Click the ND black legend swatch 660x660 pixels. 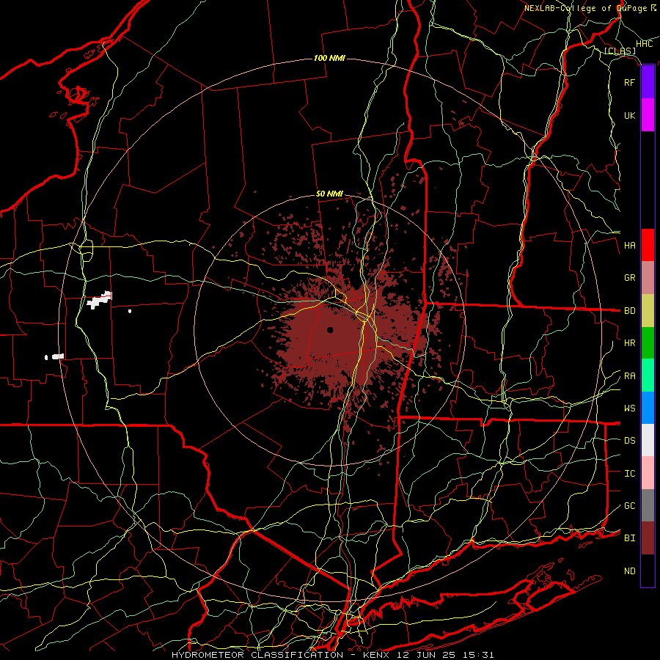point(648,571)
